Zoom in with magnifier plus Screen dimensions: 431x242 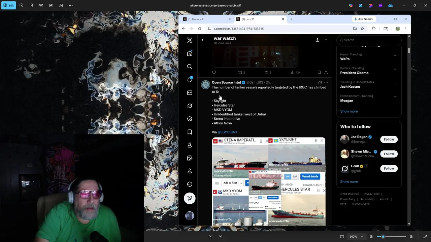(411, 237)
